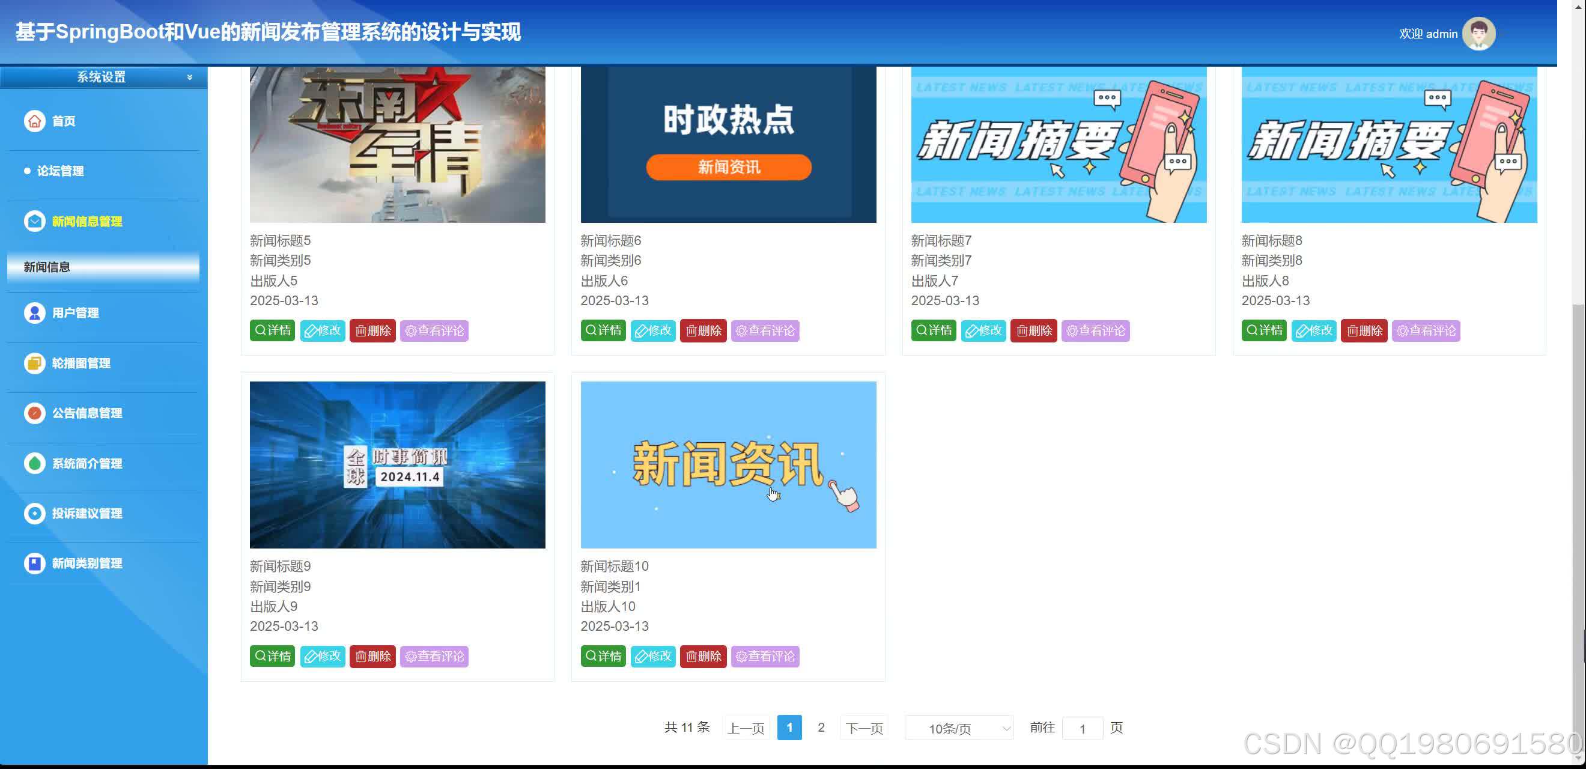
Task: Open 轮播图管理 carousel management icon
Action: click(x=34, y=363)
